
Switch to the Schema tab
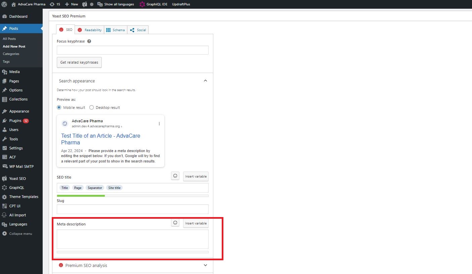click(116, 30)
